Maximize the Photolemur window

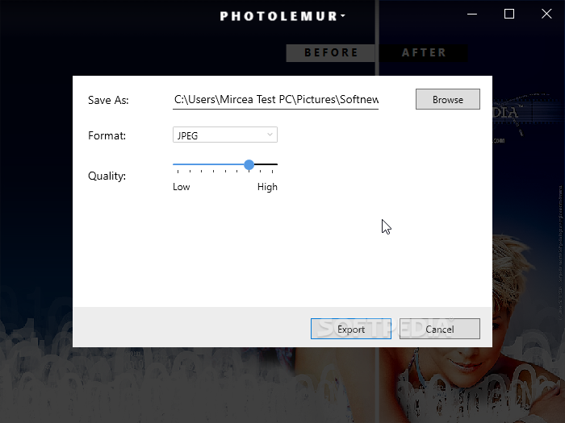[x=509, y=14]
